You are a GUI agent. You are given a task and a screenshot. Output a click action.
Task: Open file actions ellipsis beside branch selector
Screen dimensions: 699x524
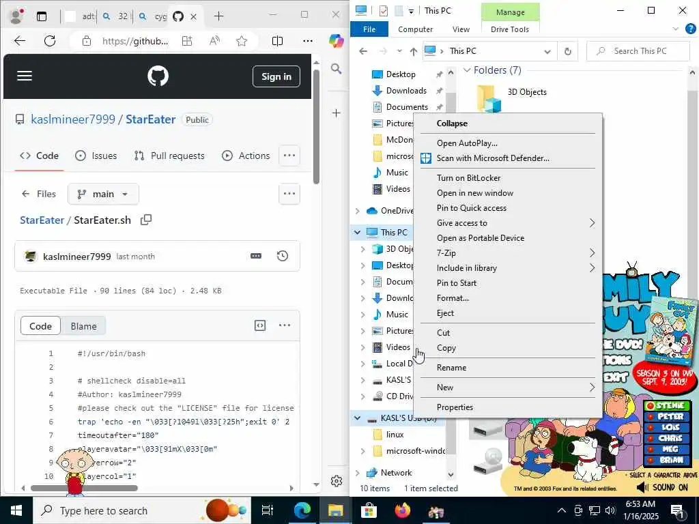click(289, 194)
